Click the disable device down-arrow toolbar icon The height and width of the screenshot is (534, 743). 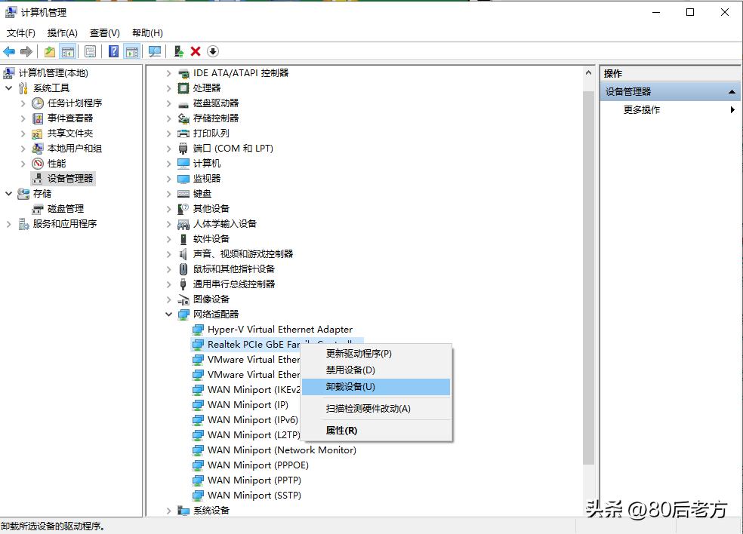(x=212, y=51)
